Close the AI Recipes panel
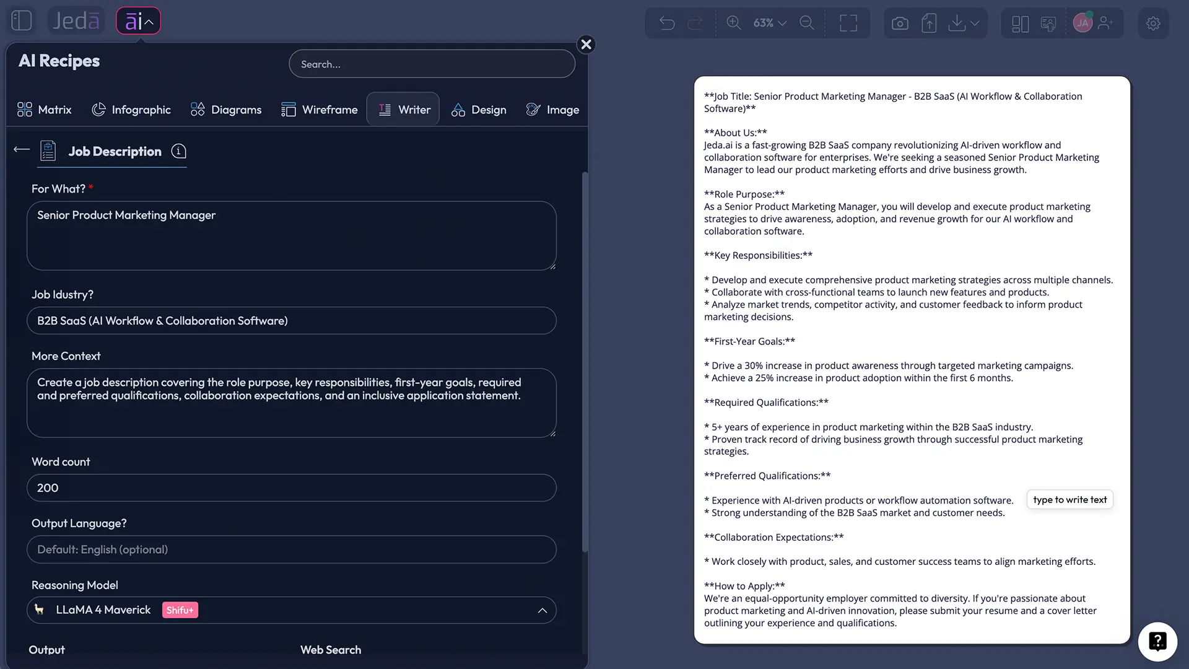Viewport: 1189px width, 669px height. click(x=586, y=45)
